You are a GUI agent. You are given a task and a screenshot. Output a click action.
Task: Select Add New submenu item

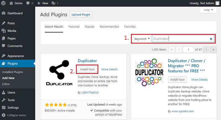click(x=8, y=78)
